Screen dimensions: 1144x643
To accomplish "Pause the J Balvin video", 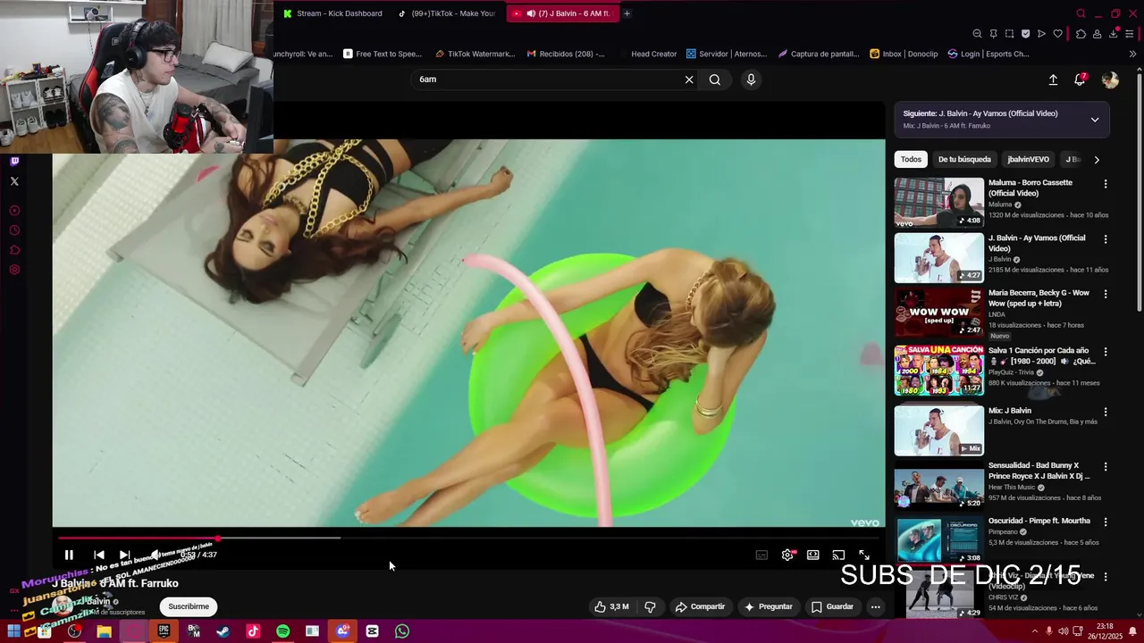I will tap(69, 555).
